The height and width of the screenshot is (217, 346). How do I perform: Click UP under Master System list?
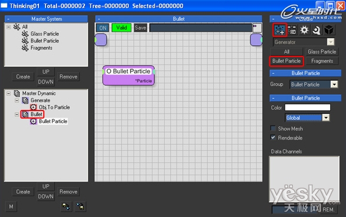[45, 72]
